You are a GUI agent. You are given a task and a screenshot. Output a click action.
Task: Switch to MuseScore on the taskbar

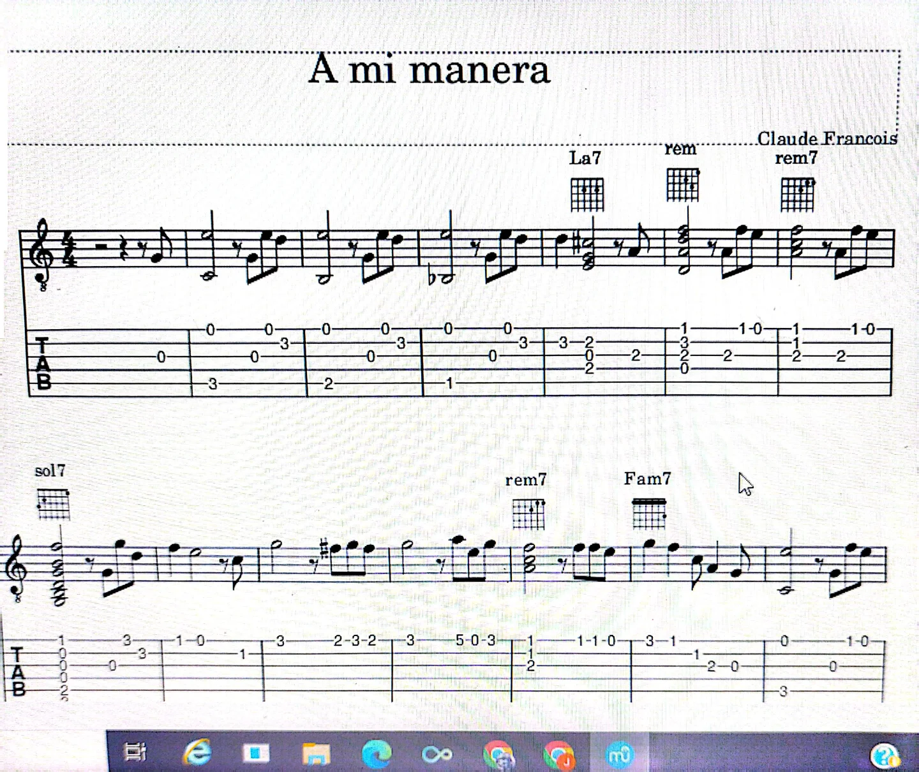[x=618, y=755]
